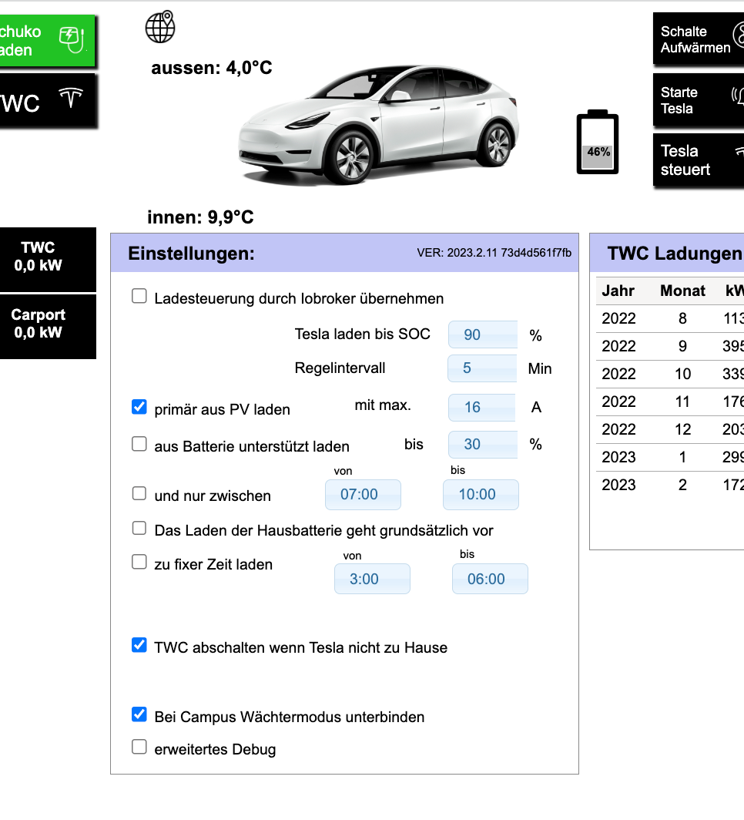Click the Carport 0,0 kW tile
Image resolution: width=744 pixels, height=820 pixels.
pyautogui.click(x=48, y=326)
